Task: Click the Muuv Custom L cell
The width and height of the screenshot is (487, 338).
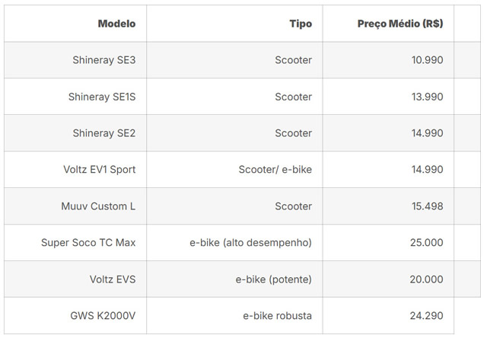Action: pyautogui.click(x=98, y=206)
